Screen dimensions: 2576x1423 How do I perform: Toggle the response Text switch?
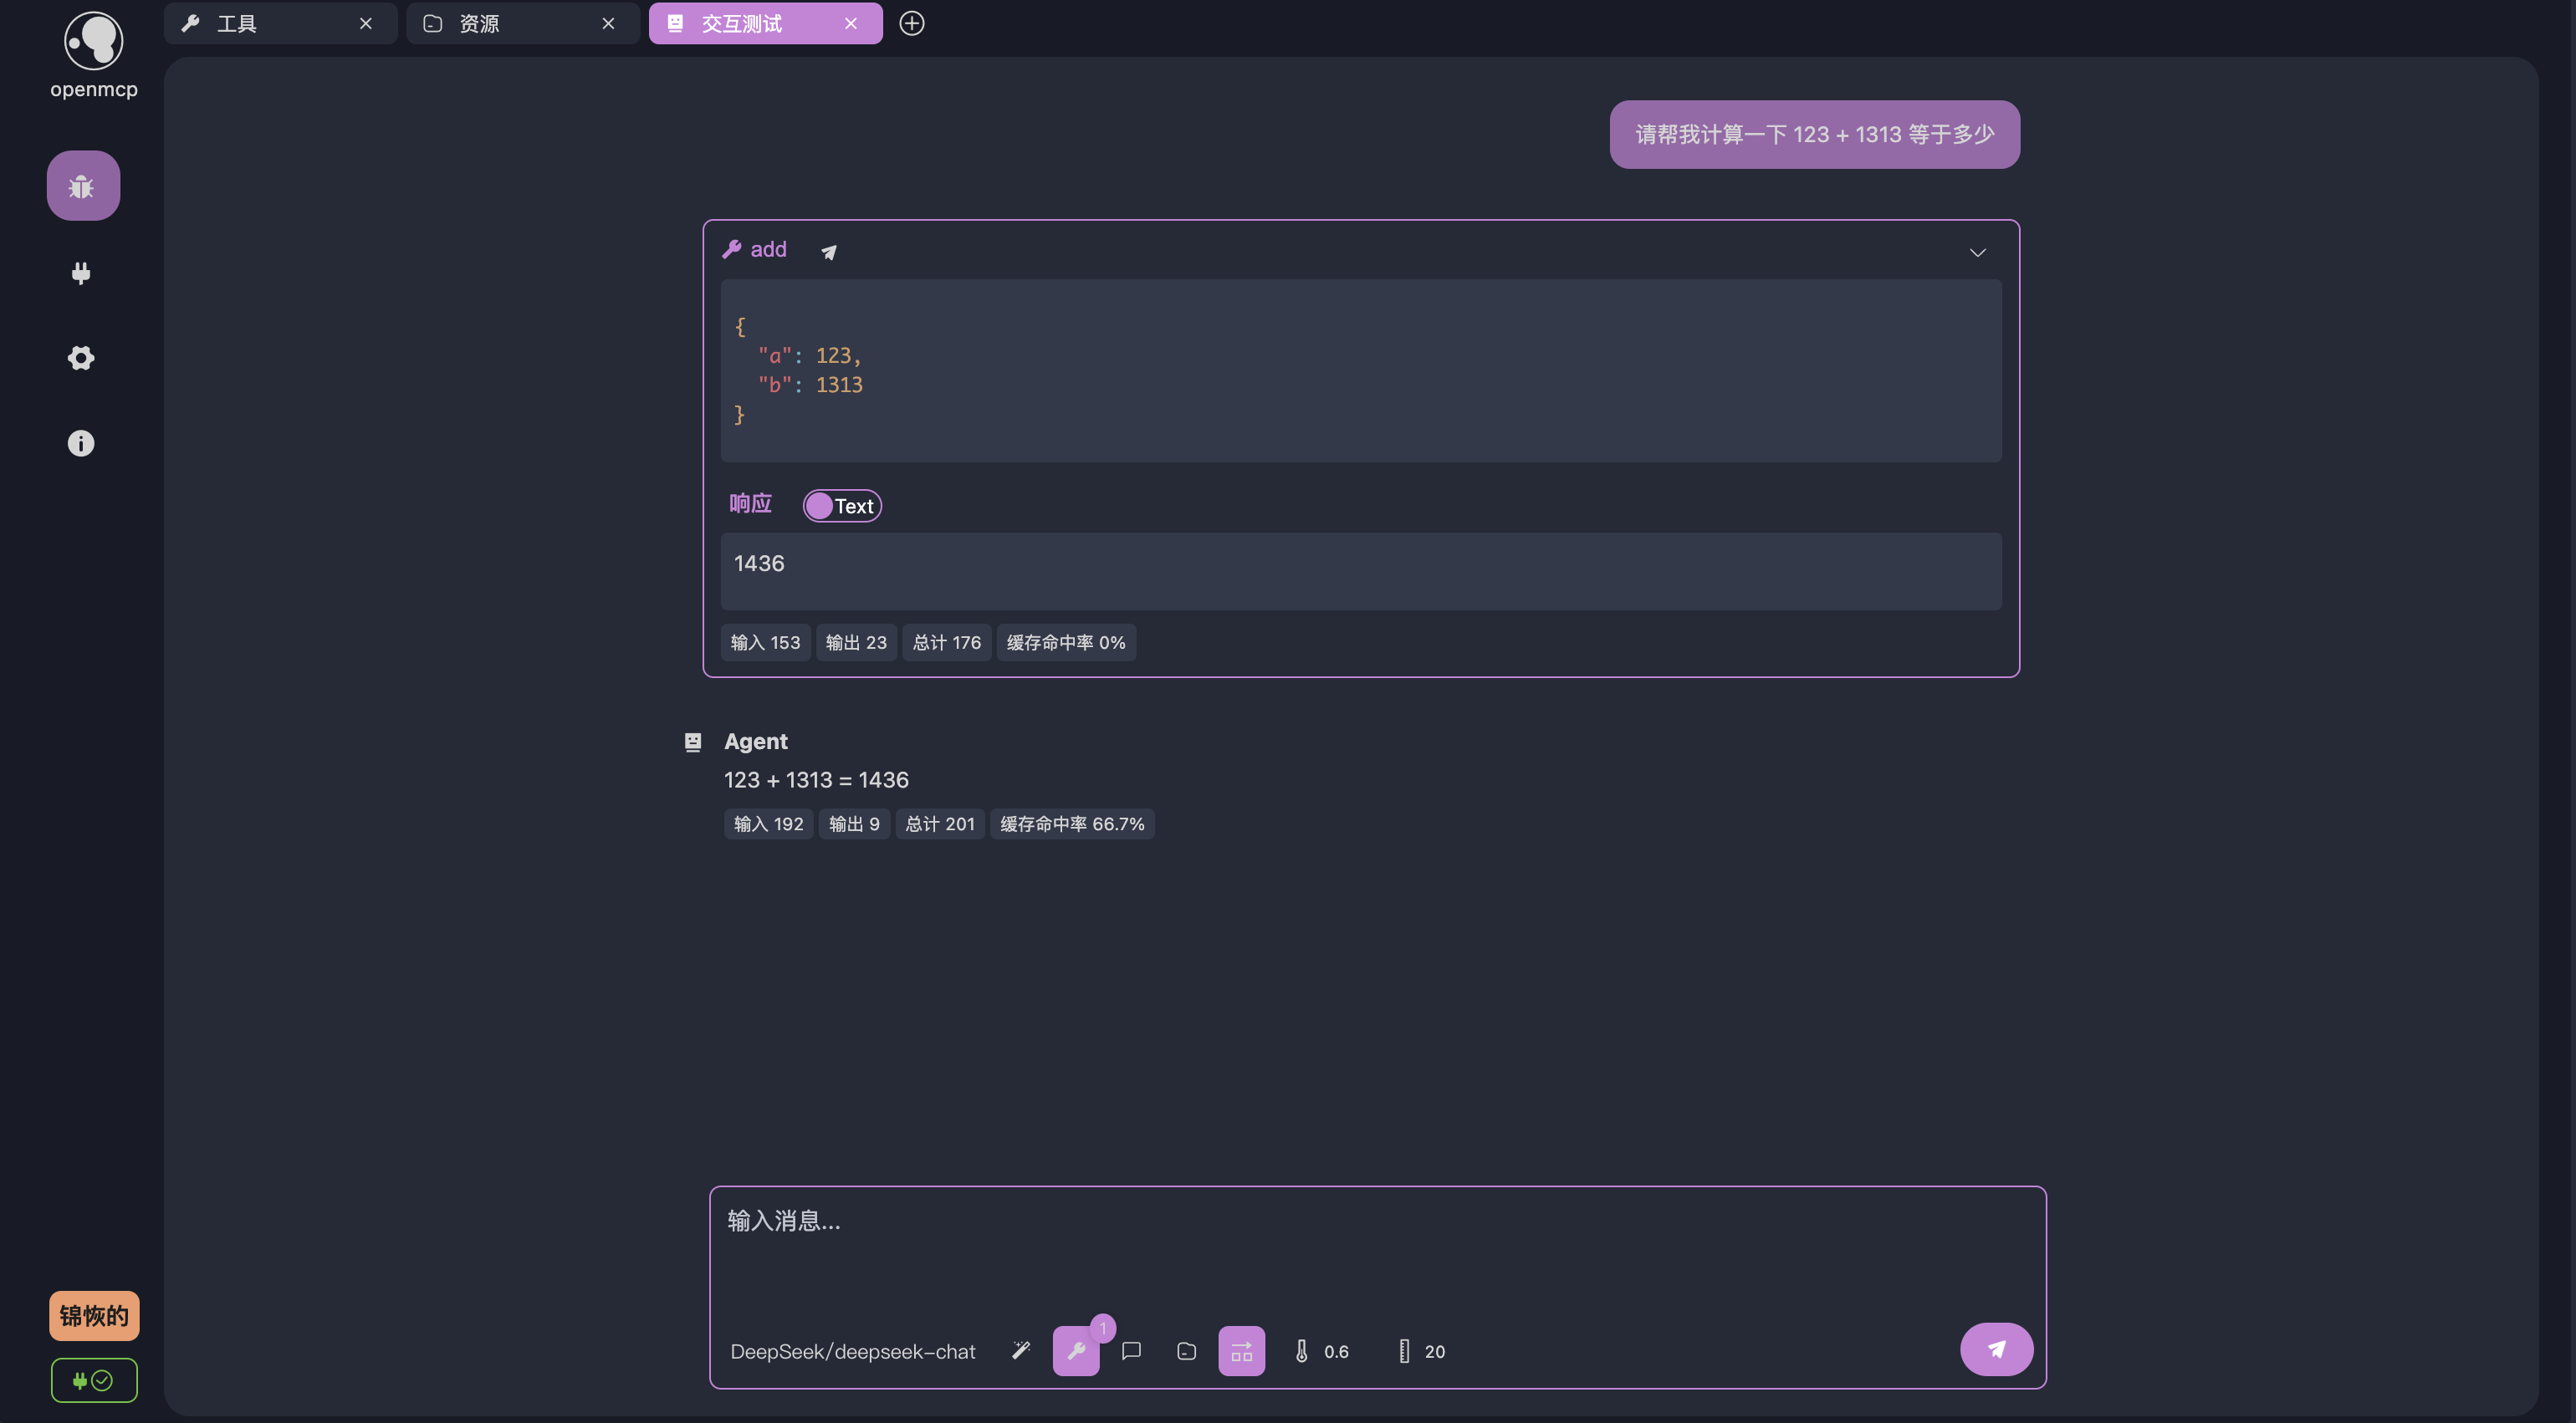tap(842, 506)
